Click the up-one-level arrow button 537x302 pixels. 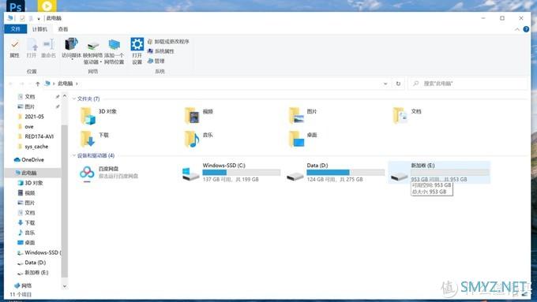coord(37,84)
